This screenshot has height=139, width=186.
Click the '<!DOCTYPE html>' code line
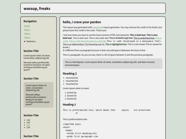tap(72, 124)
